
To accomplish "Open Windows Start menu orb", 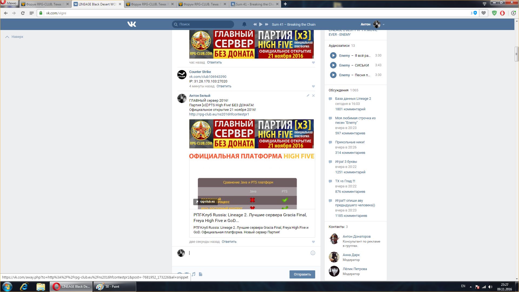I will point(7,287).
